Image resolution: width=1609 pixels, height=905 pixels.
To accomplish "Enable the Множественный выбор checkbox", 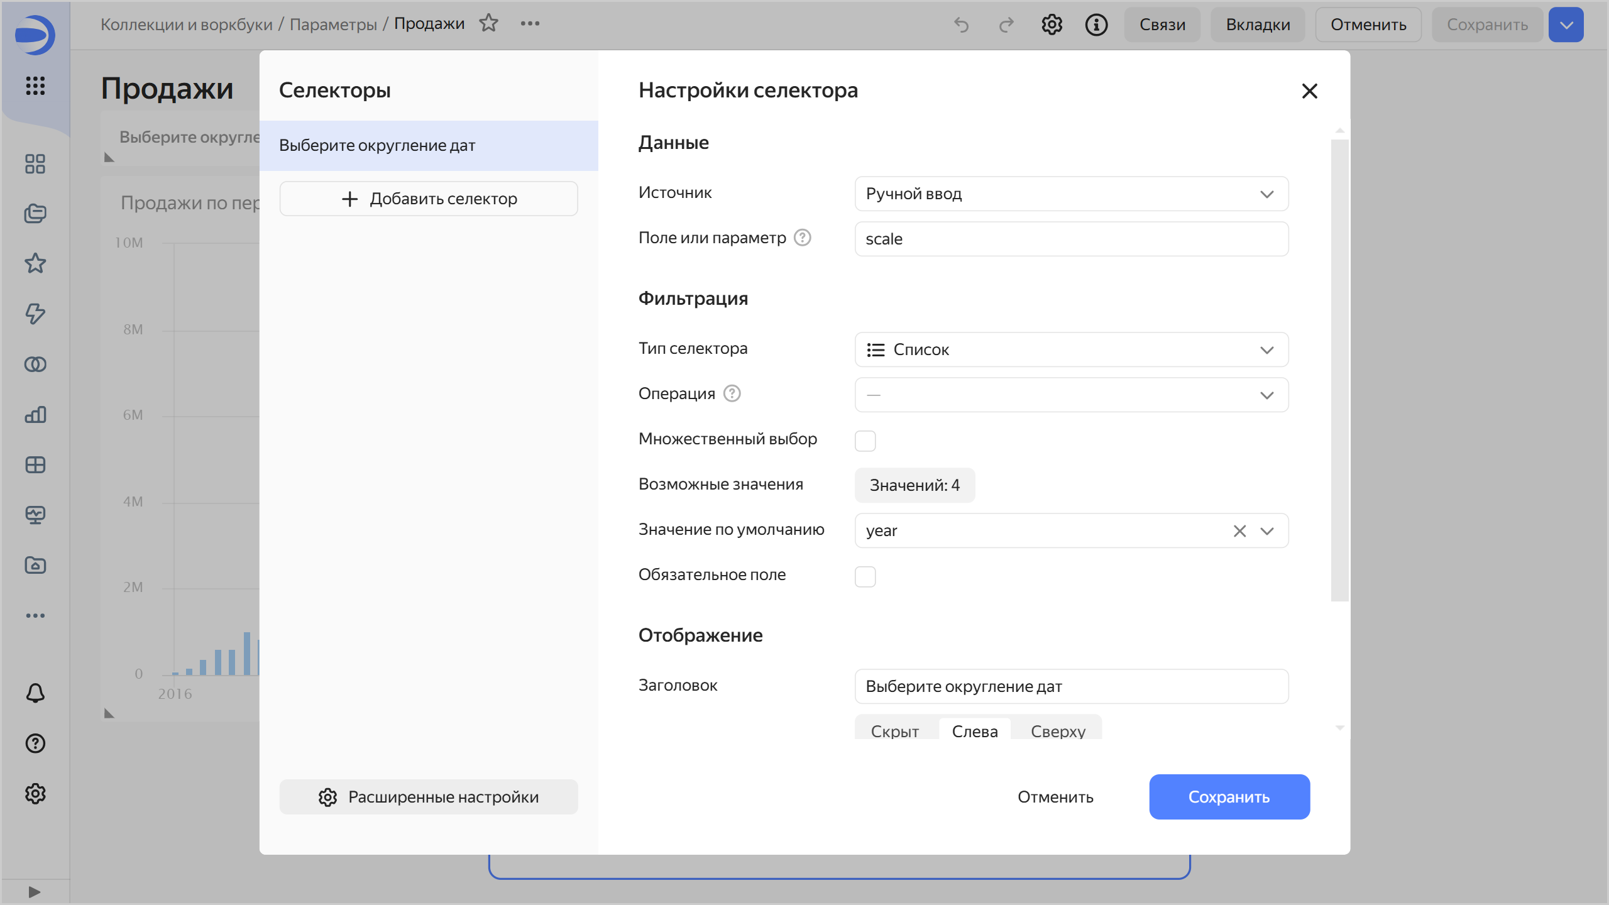I will pyautogui.click(x=865, y=441).
